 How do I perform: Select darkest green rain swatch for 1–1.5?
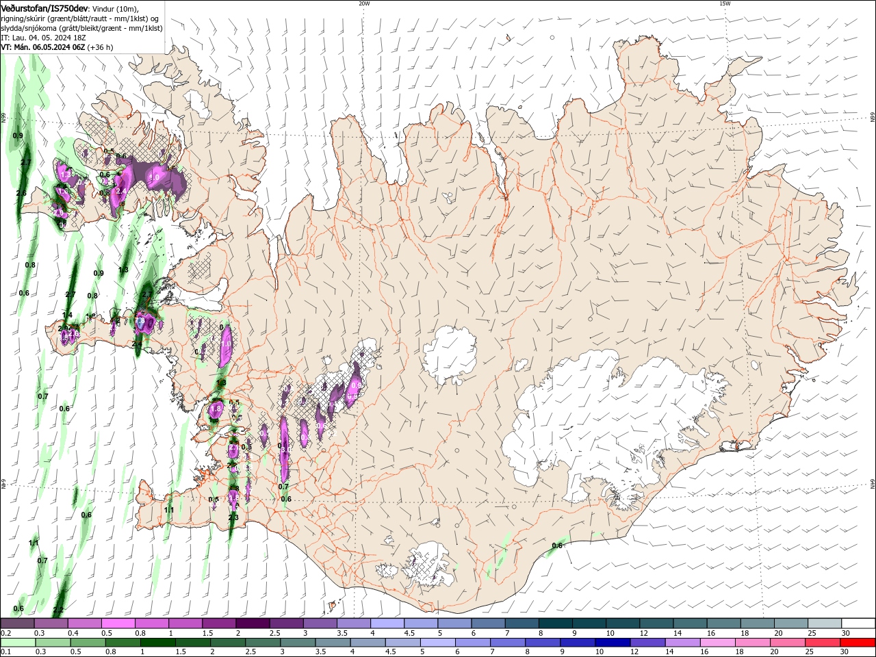[157, 643]
